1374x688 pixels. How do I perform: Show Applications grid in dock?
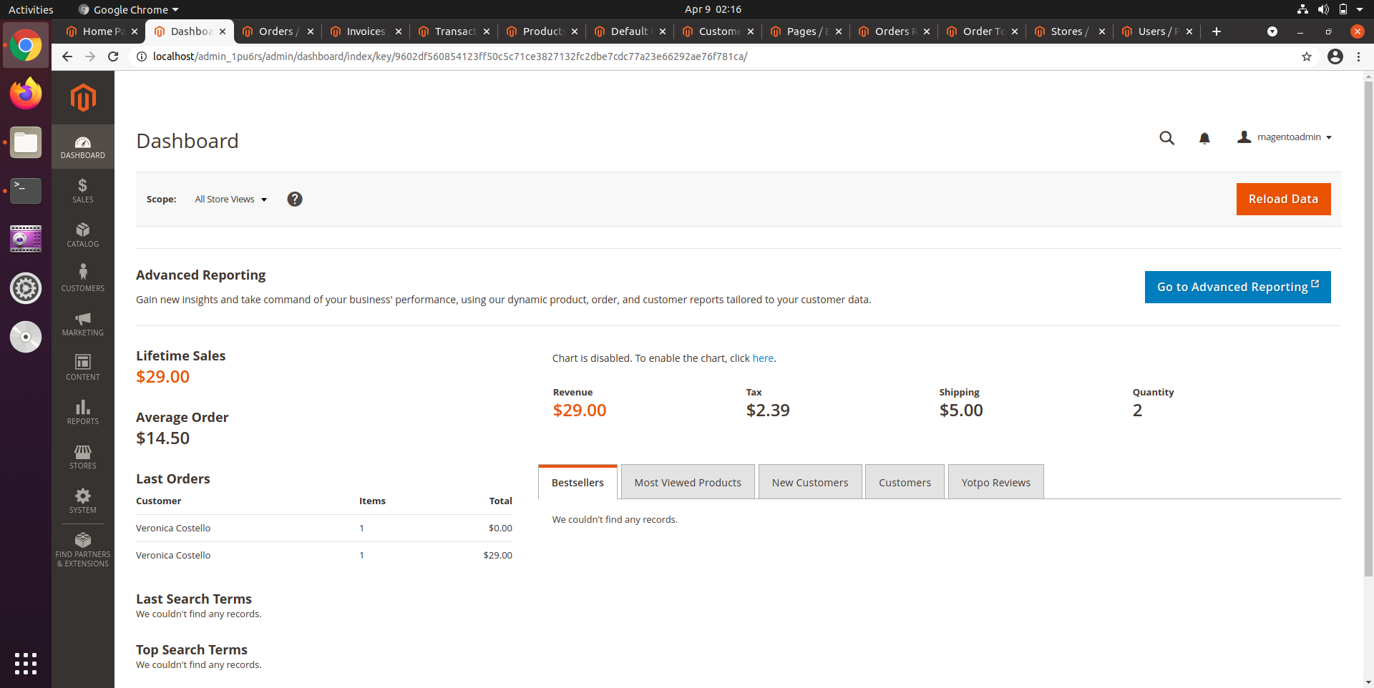coord(26,664)
